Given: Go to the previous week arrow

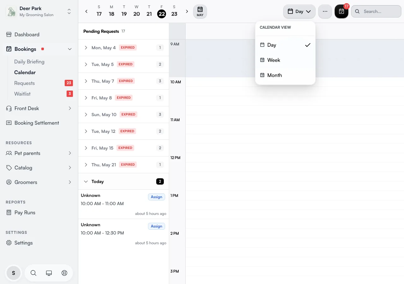Looking at the screenshot, I should tap(86, 11).
